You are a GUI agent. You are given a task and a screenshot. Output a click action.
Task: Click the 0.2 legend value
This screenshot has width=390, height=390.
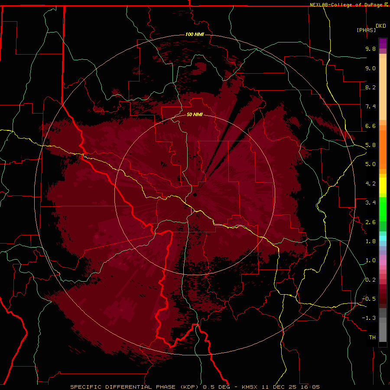click(370, 280)
